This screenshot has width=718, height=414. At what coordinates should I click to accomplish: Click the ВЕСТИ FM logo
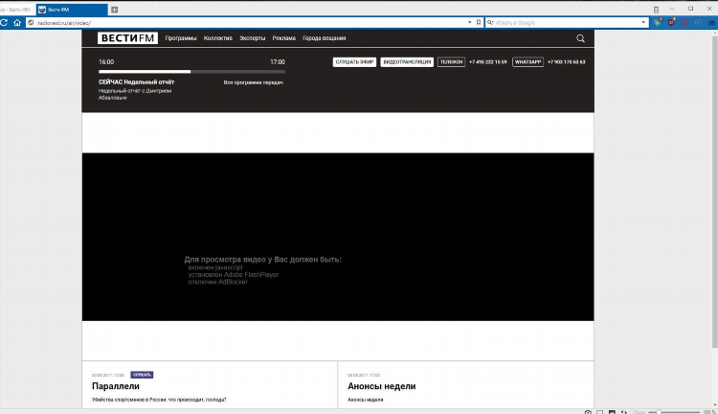127,38
